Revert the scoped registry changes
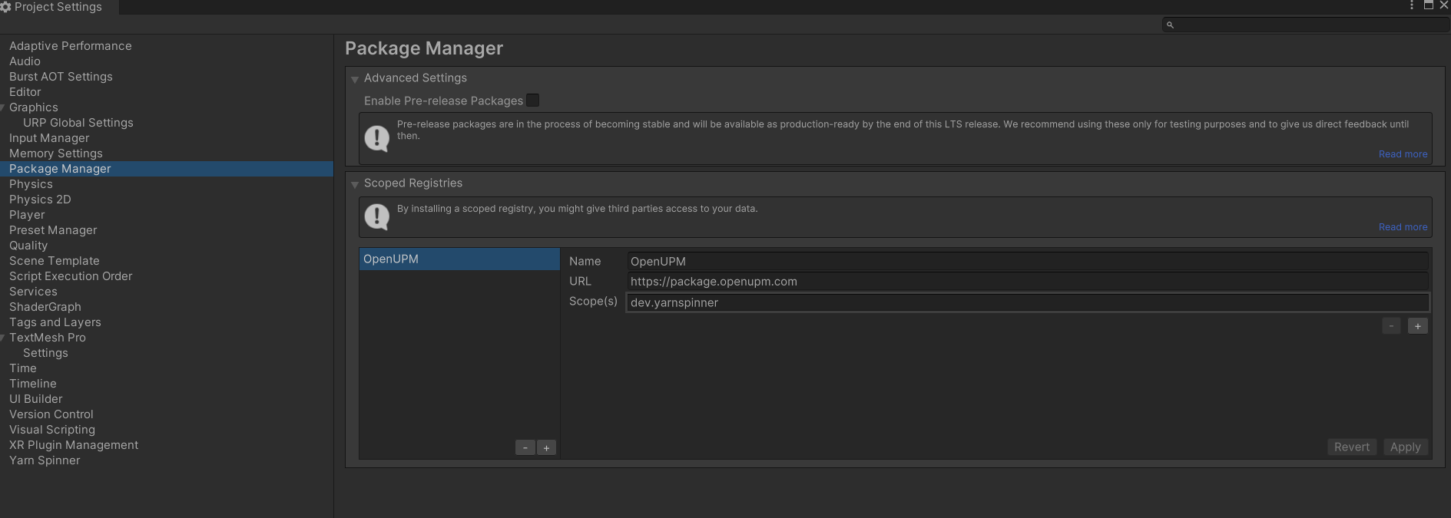Viewport: 1451px width, 518px height. pos(1351,447)
